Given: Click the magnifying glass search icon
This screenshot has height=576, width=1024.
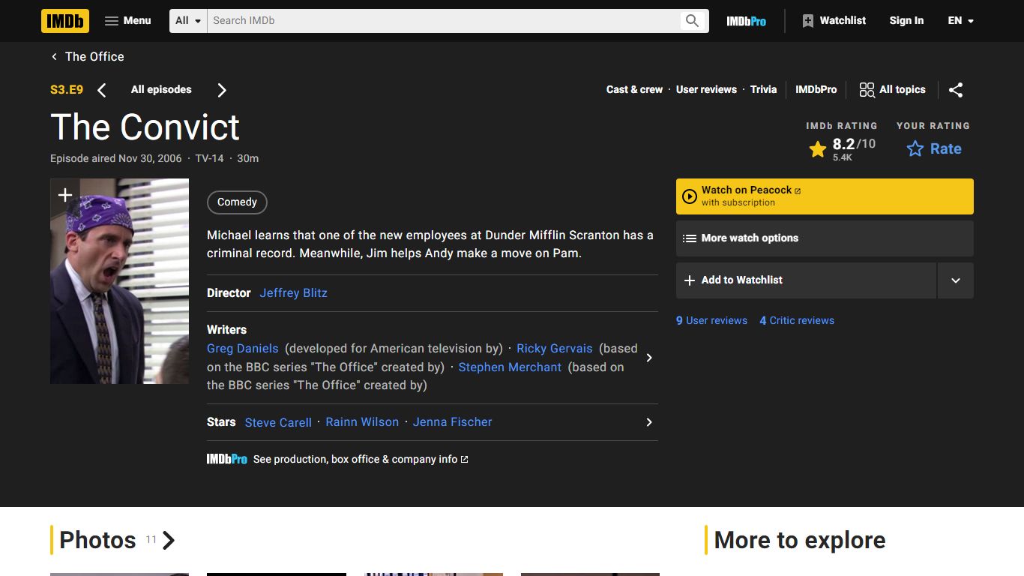Looking at the screenshot, I should [693, 21].
